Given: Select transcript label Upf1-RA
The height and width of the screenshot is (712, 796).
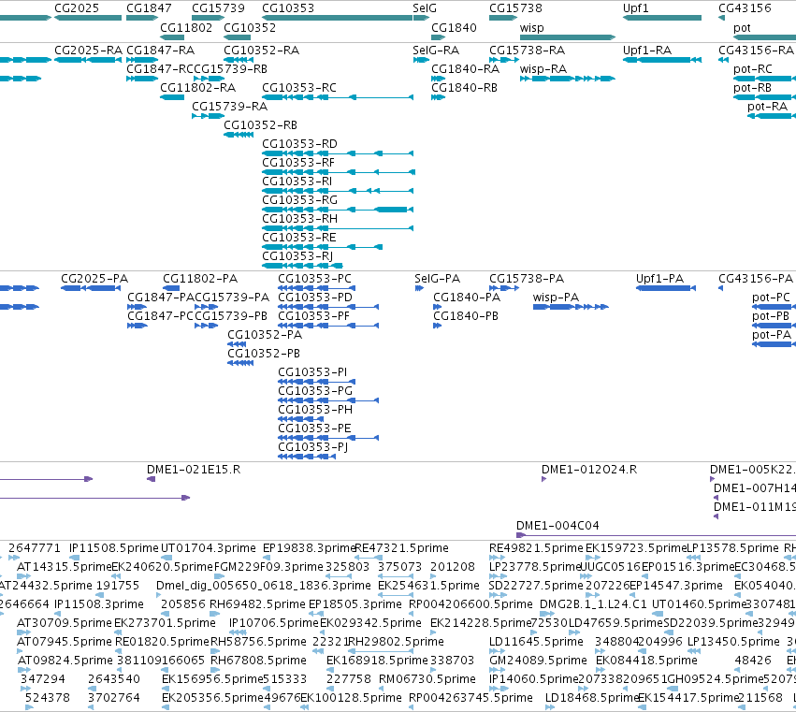Looking at the screenshot, I should pos(647,51).
